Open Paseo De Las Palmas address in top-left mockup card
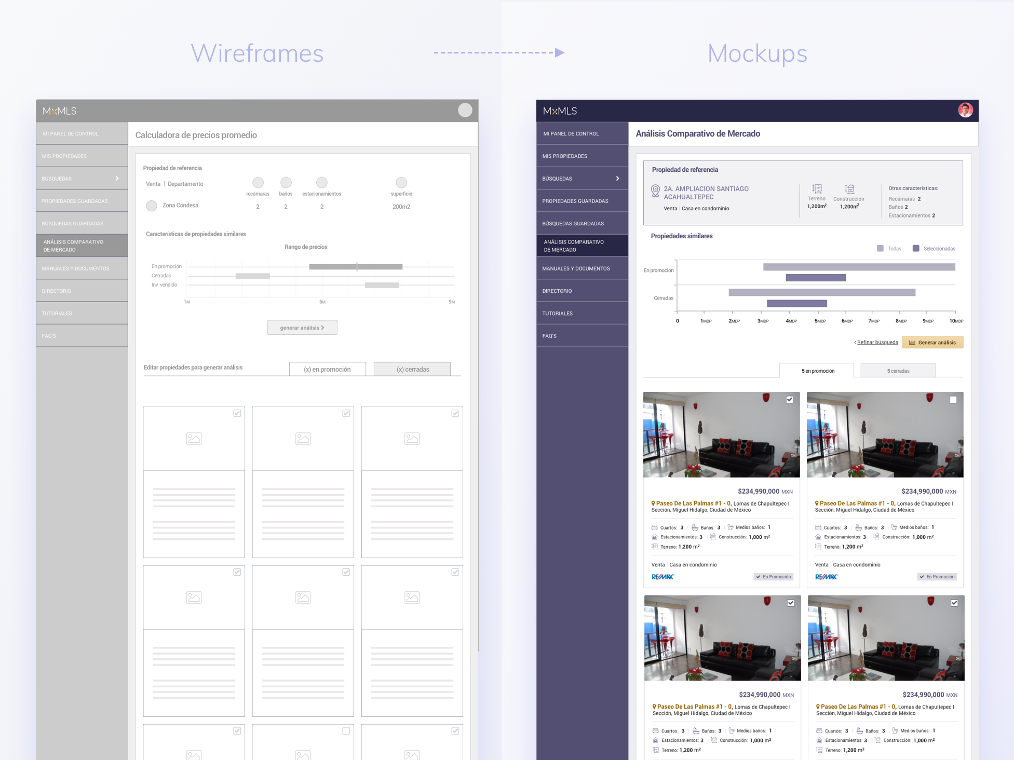This screenshot has height=760, width=1014. (x=694, y=504)
